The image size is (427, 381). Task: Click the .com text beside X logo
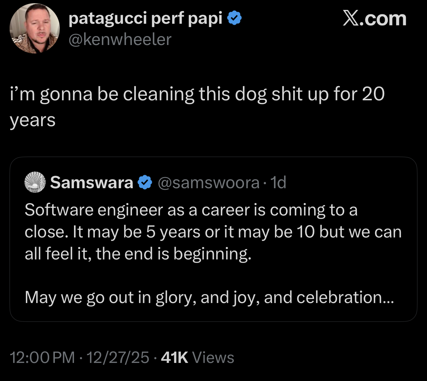point(383,18)
